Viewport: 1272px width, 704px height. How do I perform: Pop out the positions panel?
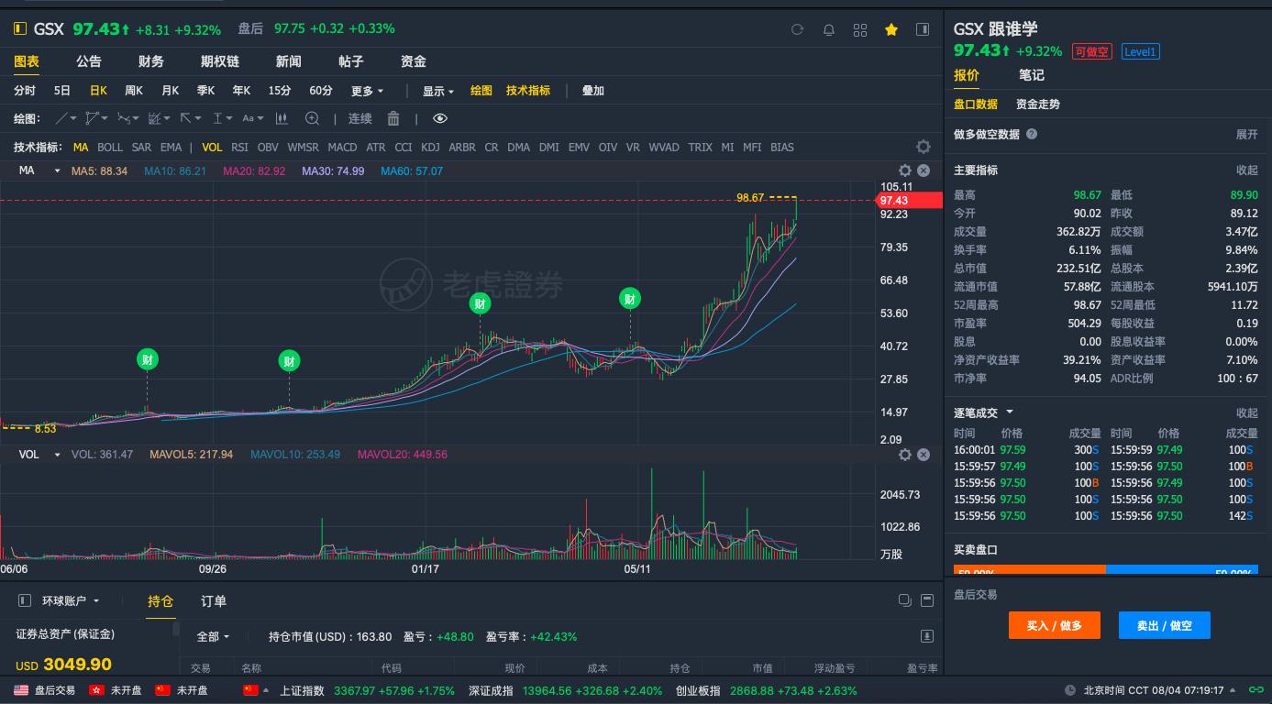click(x=905, y=600)
